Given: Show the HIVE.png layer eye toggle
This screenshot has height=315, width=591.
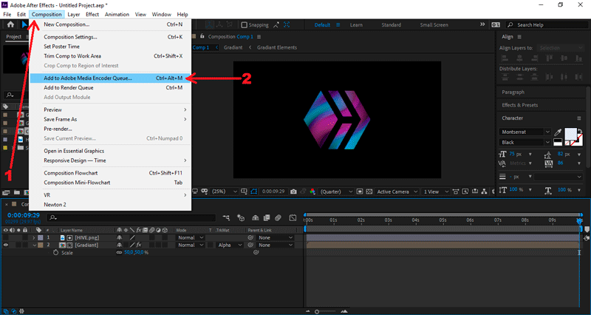Looking at the screenshot, I should (x=6, y=237).
